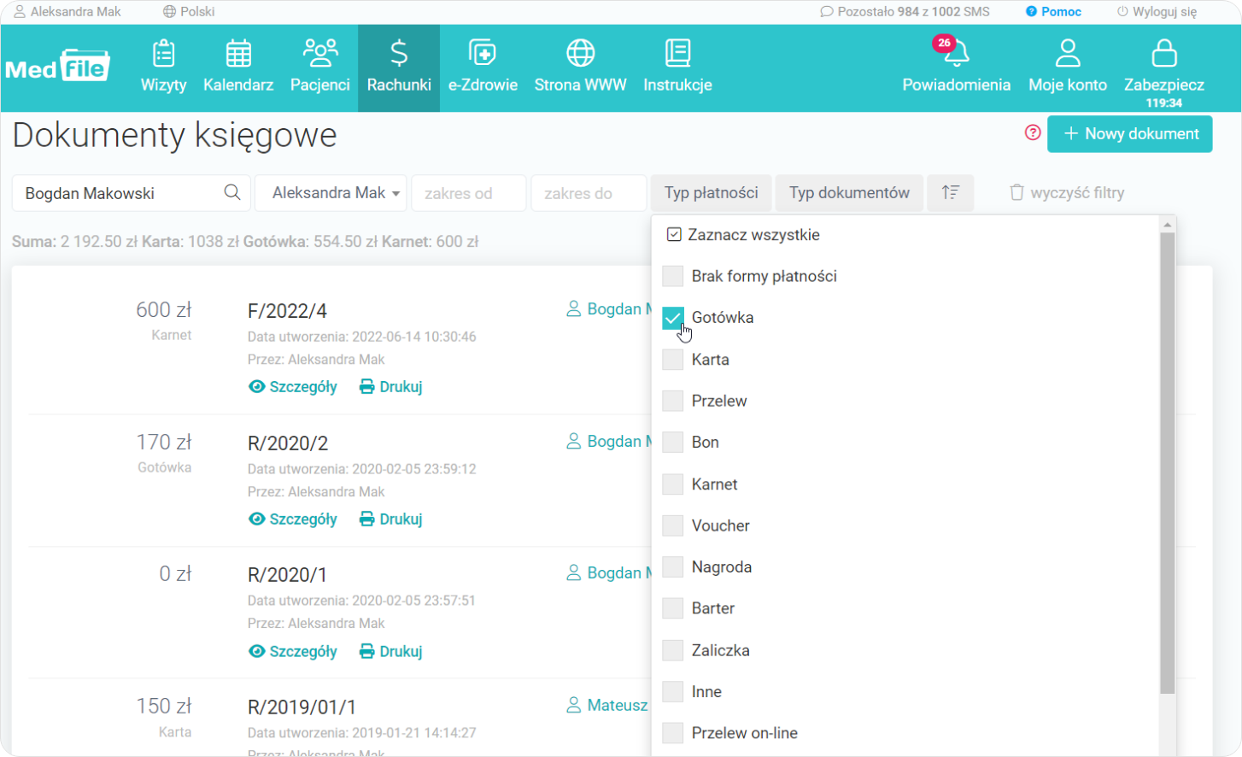Open the Moje konto person icon
This screenshot has width=1242, height=757.
pyautogui.click(x=1068, y=53)
